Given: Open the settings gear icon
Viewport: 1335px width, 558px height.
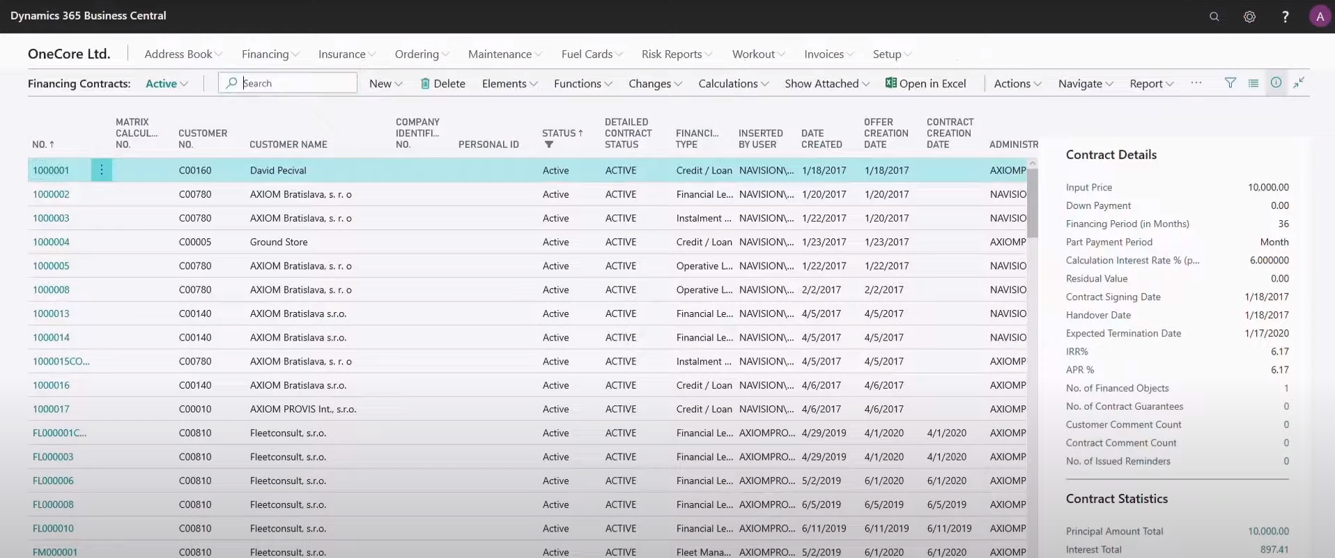Looking at the screenshot, I should pos(1249,16).
